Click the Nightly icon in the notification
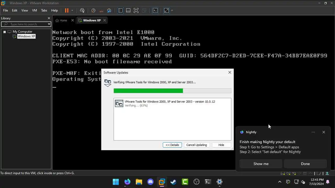Viewport: 335px width, 188px height. click(242, 132)
